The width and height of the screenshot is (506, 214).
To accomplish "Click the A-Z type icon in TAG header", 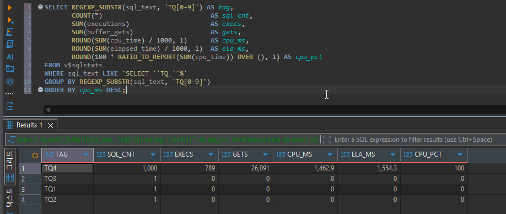I will [49, 154].
